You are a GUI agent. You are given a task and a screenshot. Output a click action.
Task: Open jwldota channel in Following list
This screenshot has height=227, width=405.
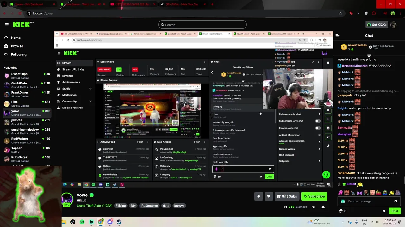(27, 122)
